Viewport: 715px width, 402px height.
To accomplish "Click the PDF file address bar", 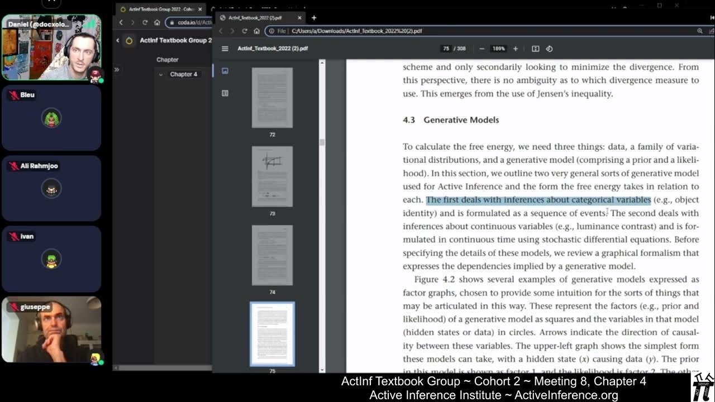I will pyautogui.click(x=480, y=31).
